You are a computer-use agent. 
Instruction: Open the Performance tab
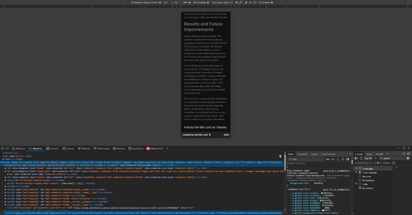(102, 148)
